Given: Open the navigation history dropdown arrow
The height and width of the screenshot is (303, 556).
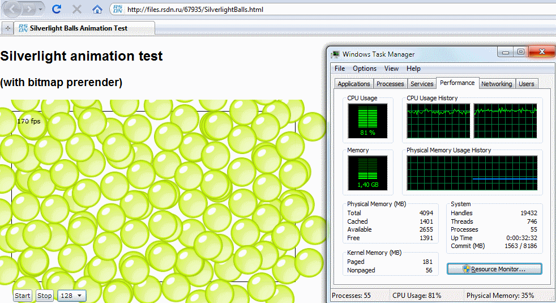Looking at the screenshot, I should 41,10.
